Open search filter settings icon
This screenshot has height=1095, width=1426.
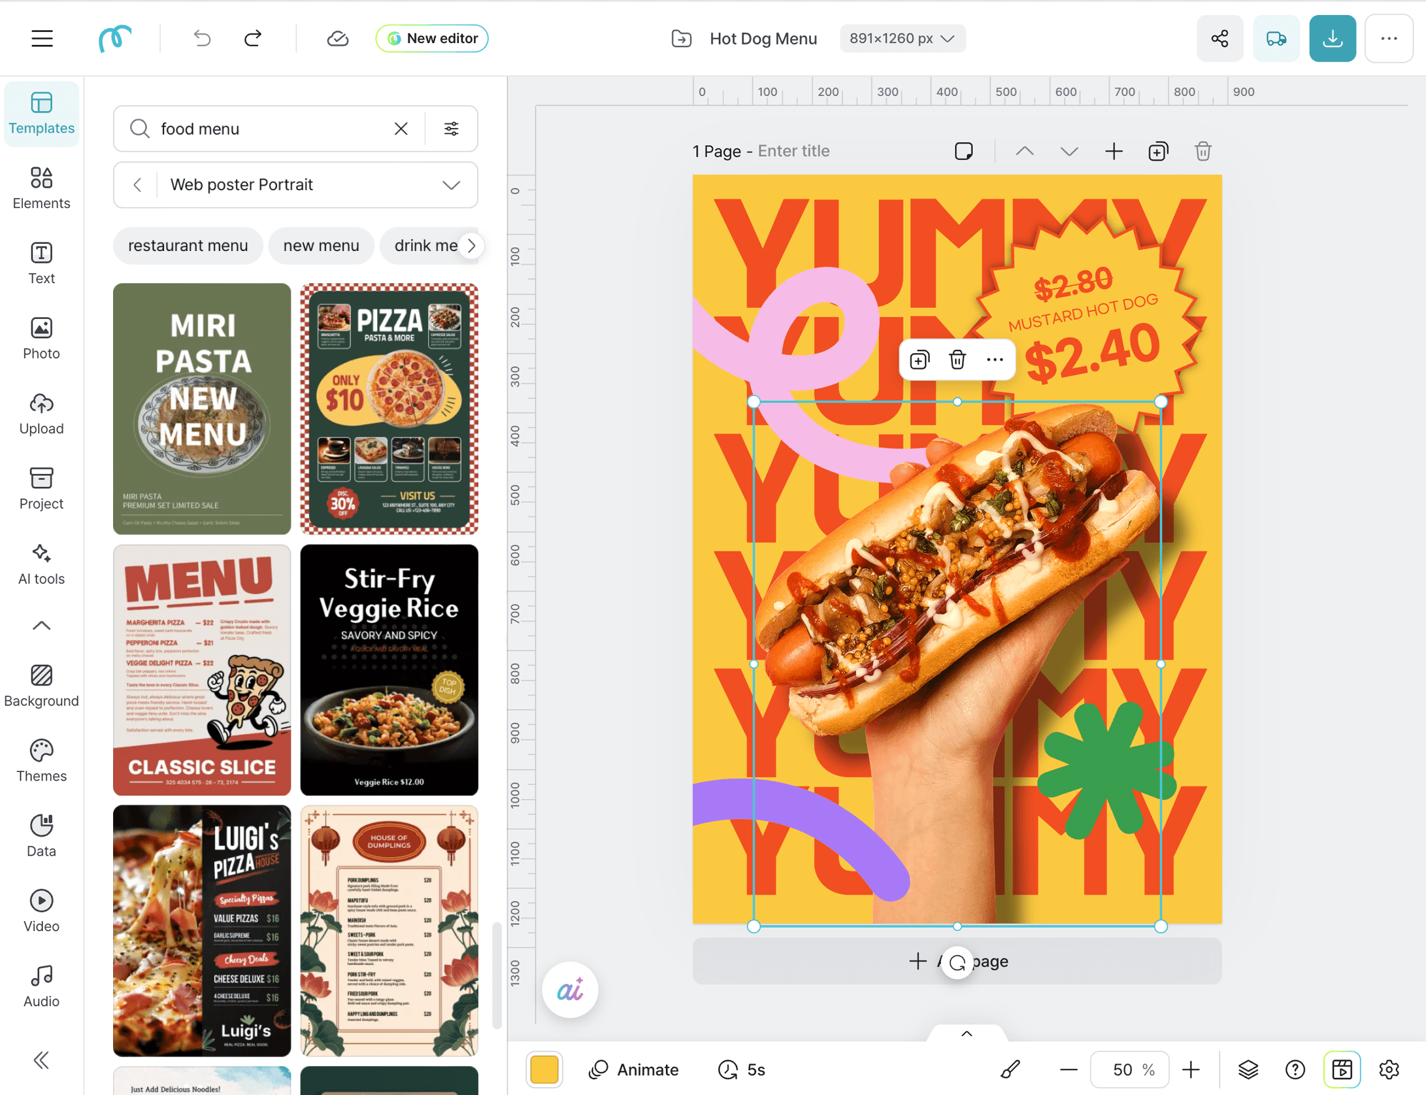click(451, 129)
